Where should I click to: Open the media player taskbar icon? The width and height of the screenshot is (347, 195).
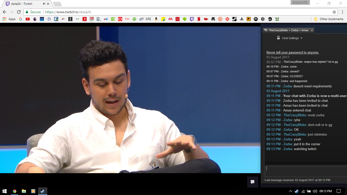[x=33, y=191]
